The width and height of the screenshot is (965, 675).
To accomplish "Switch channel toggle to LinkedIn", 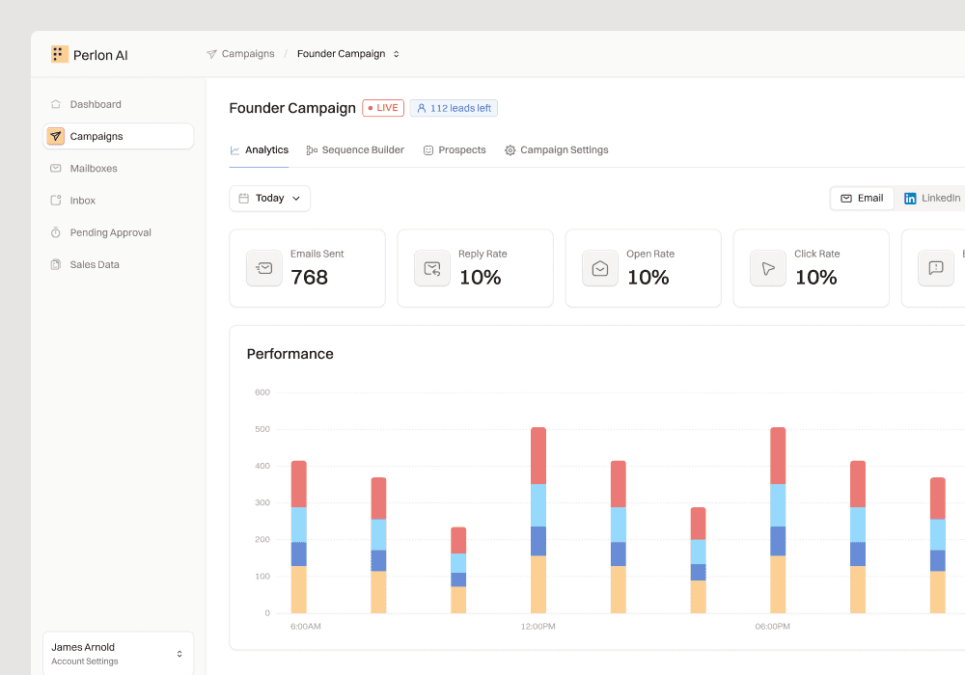I will point(931,199).
